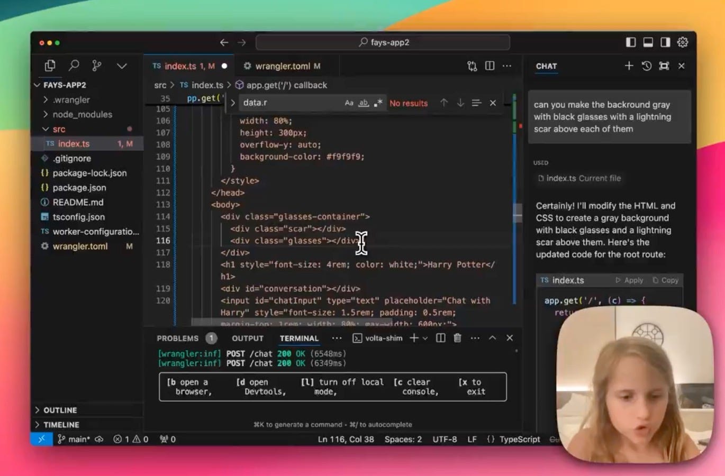Create a new terminal with plus
Image resolution: width=725 pixels, height=476 pixels.
pos(414,338)
